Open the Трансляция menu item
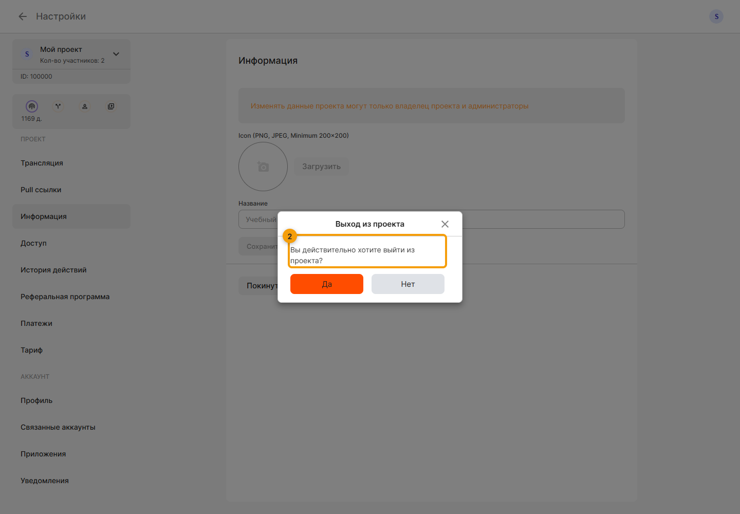740x514 pixels. coord(71,163)
